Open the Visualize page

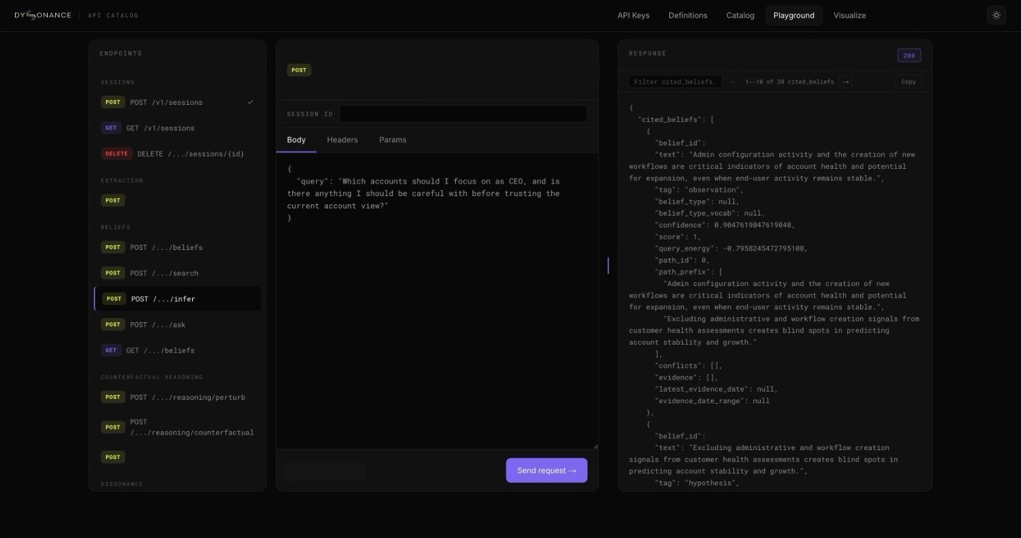pos(849,15)
